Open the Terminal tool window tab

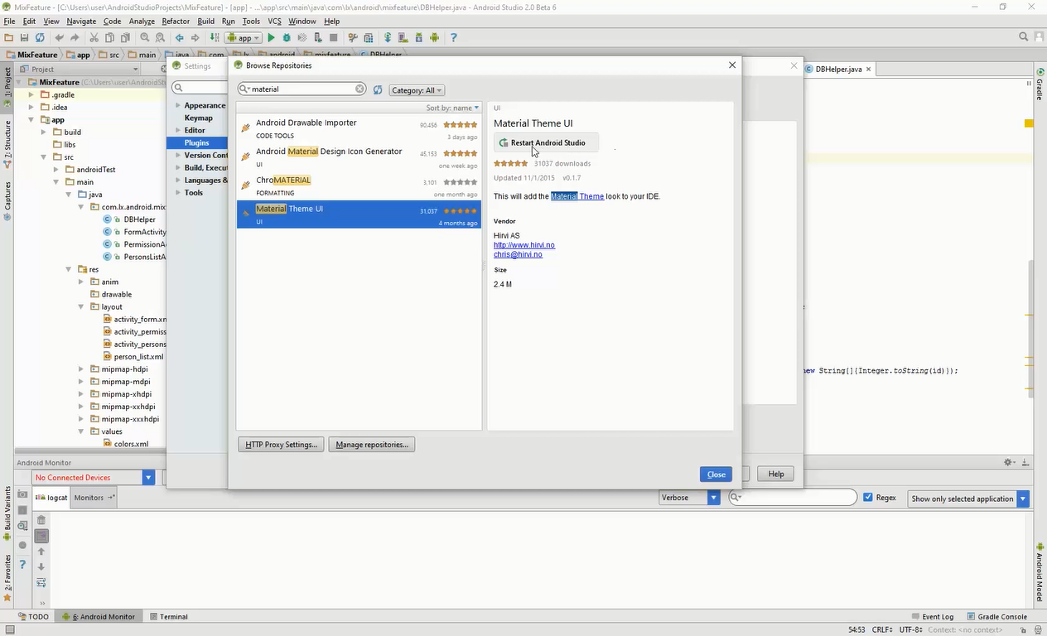coord(169,617)
